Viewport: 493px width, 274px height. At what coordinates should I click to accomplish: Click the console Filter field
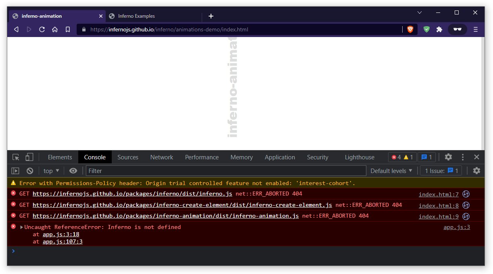[x=226, y=171]
